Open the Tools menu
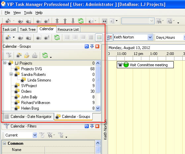 pos(28,13)
